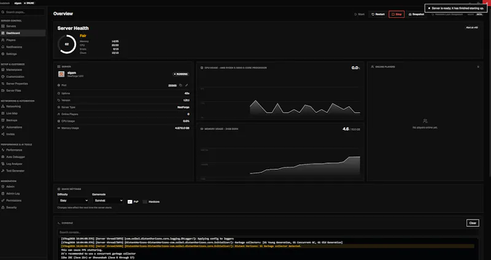Edit the server port with pencil icon
The image size is (491, 260).
[187, 85]
